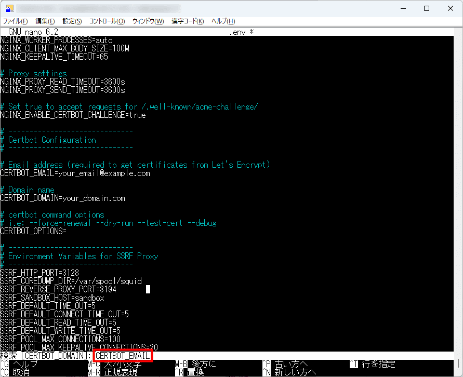The width and height of the screenshot is (463, 377).
Task: Open the ウィンドウ(W) menu
Action: click(x=148, y=21)
